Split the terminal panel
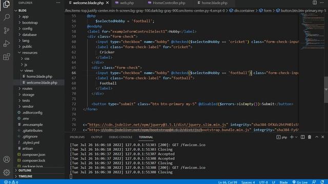This screenshot has height=184, width=328. pos(303,137)
